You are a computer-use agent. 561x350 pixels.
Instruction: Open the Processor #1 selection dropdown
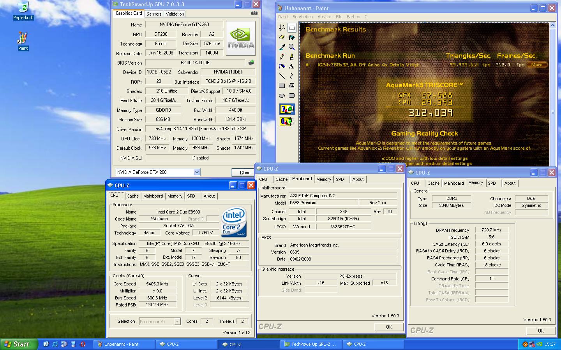point(177,322)
